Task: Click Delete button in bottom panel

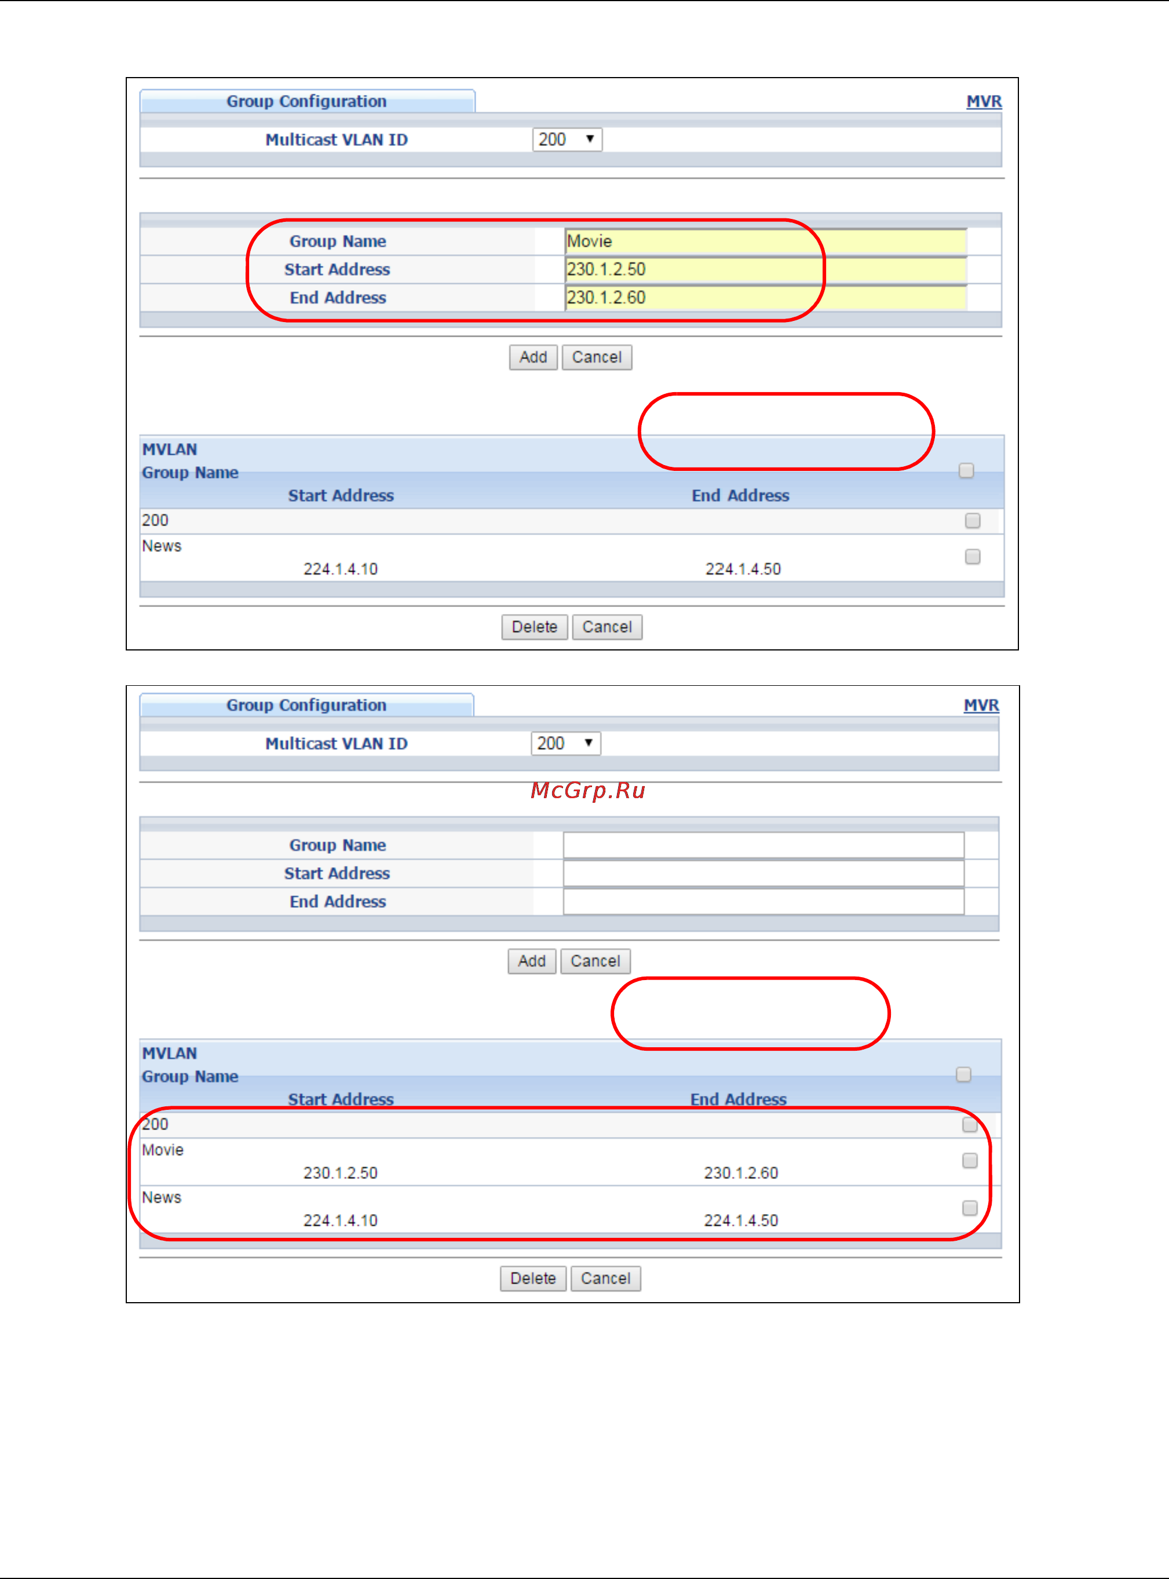Action: [533, 1279]
